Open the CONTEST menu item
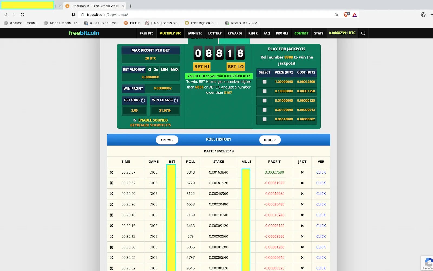 click(301, 33)
